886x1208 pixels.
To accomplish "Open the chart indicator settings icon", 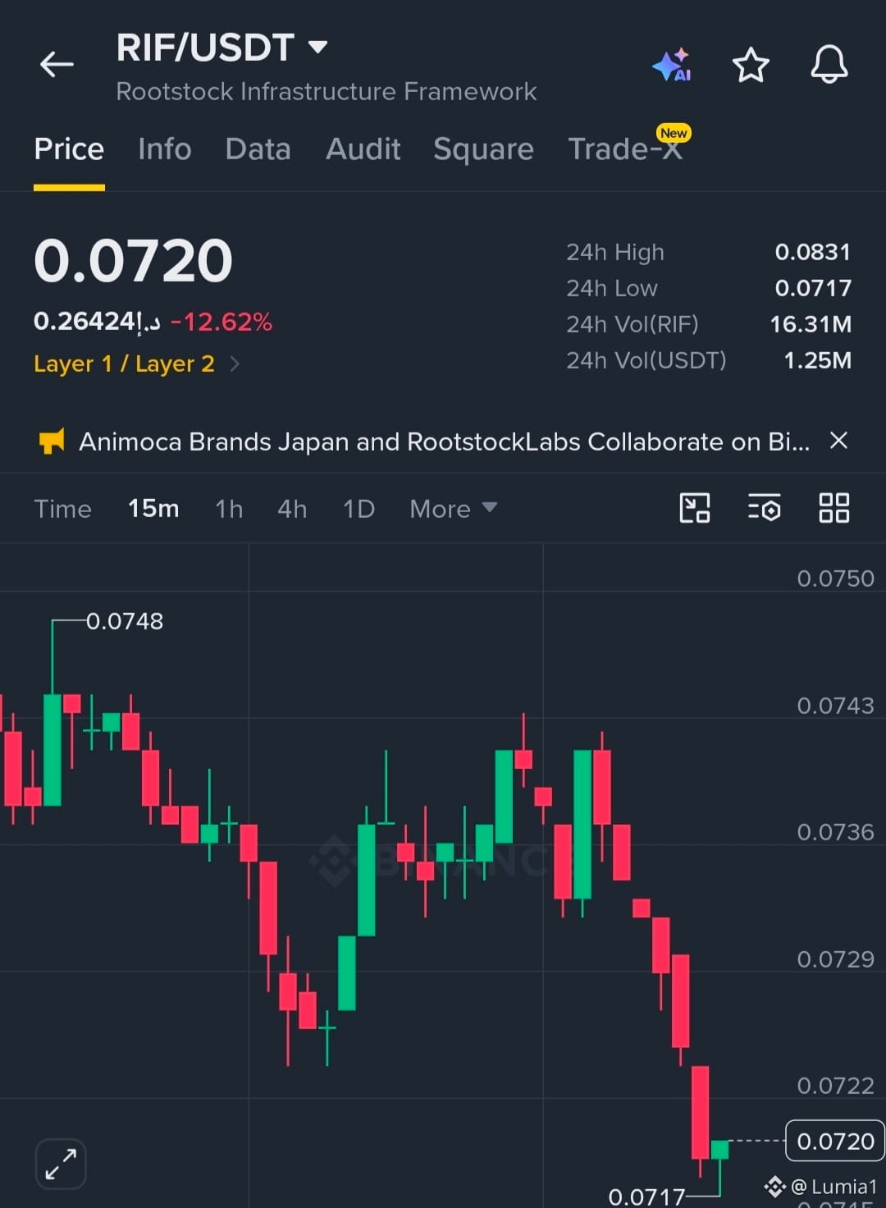I will click(764, 508).
